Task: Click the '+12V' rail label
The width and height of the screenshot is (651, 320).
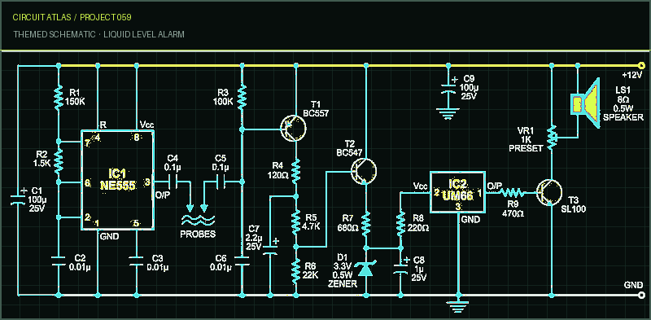Action: click(632, 75)
